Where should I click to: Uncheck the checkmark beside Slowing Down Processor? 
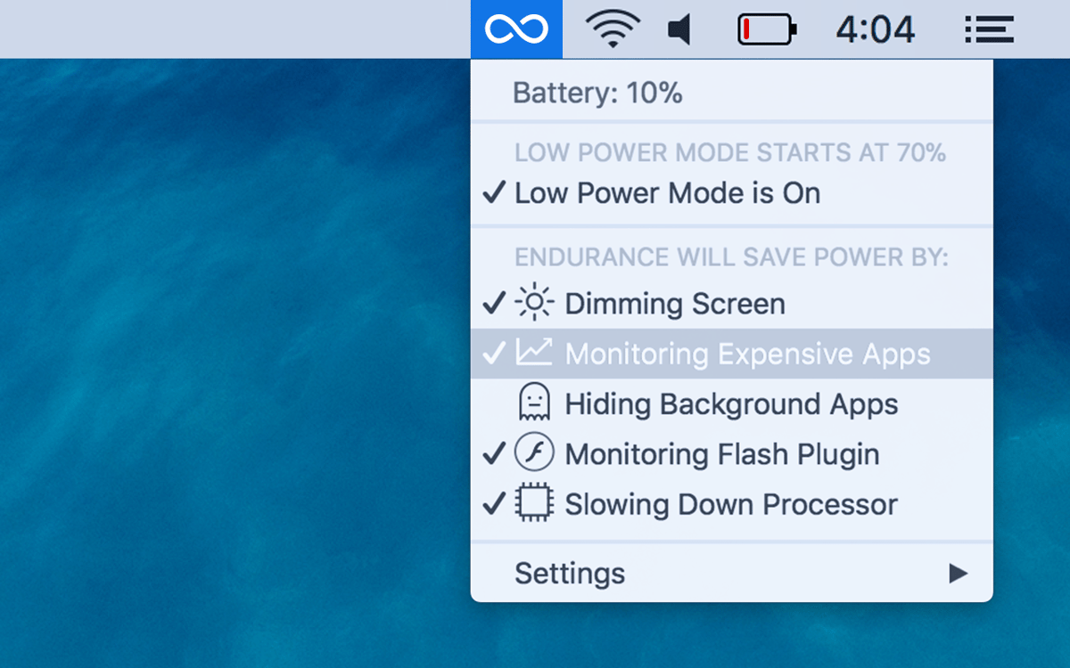[494, 504]
